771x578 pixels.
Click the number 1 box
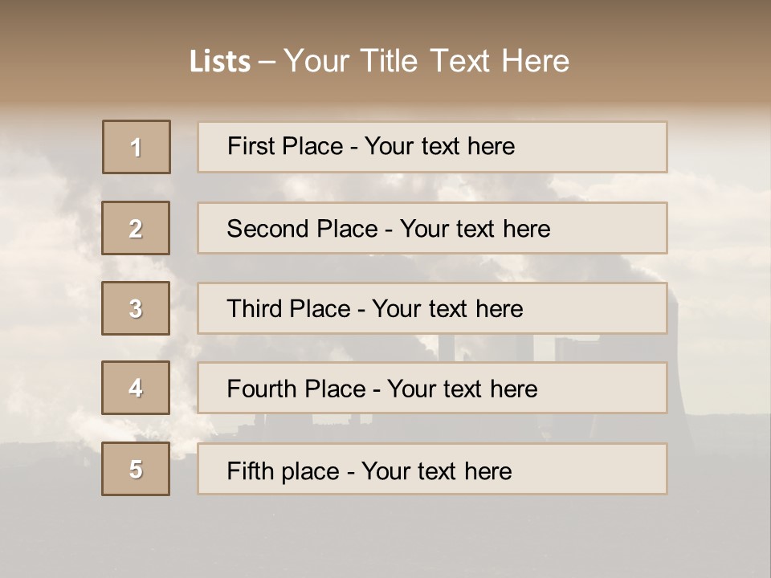[x=137, y=147]
